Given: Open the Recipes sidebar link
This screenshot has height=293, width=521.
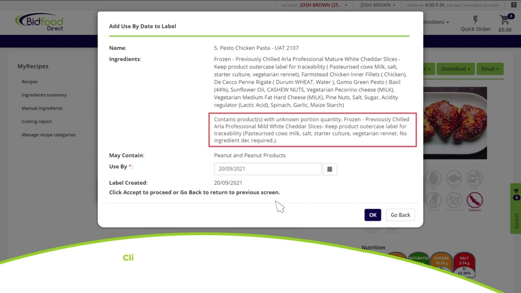Looking at the screenshot, I should pyautogui.click(x=30, y=81).
